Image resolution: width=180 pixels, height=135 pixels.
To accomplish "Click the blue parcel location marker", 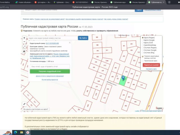I will click(123, 78).
